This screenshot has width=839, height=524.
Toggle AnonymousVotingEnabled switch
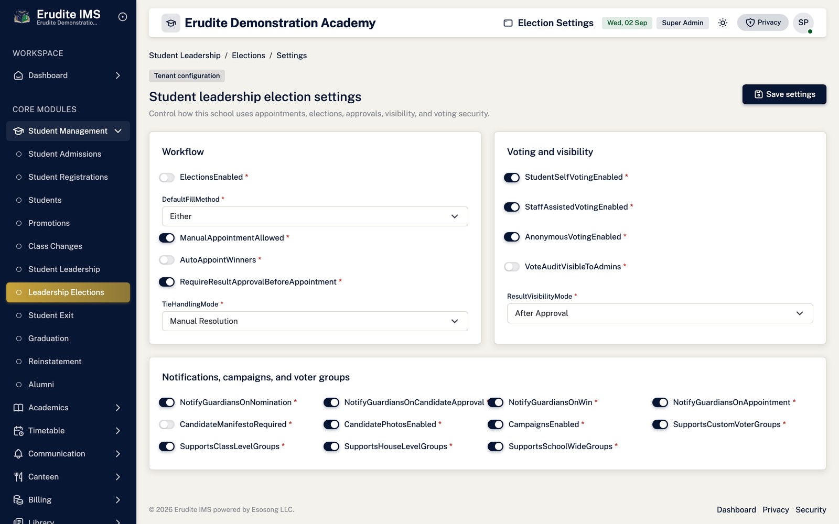click(x=512, y=237)
